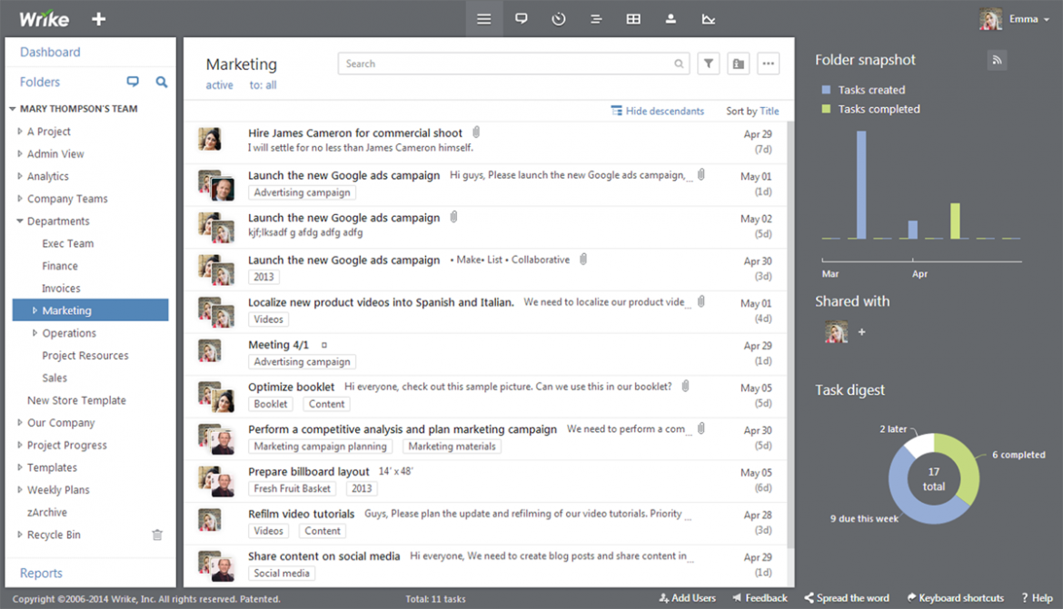Select the Time tracking stopwatch icon

click(558, 18)
